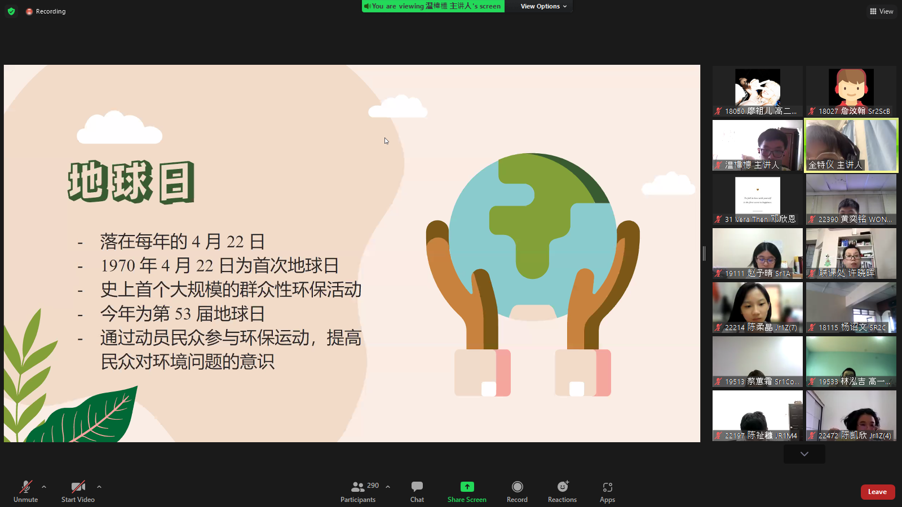902x507 pixels.
Task: Open audio options arrow next to Unmute
Action: coord(44,487)
